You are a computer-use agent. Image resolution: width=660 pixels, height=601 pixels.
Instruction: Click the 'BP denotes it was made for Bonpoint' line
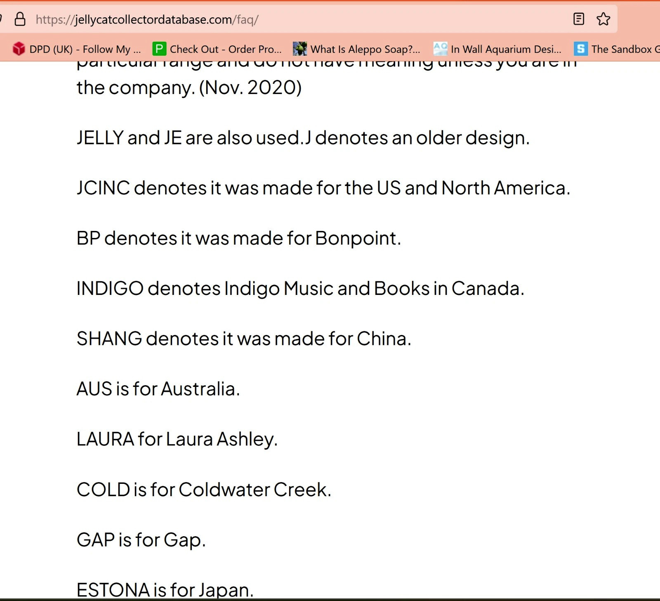pos(239,238)
